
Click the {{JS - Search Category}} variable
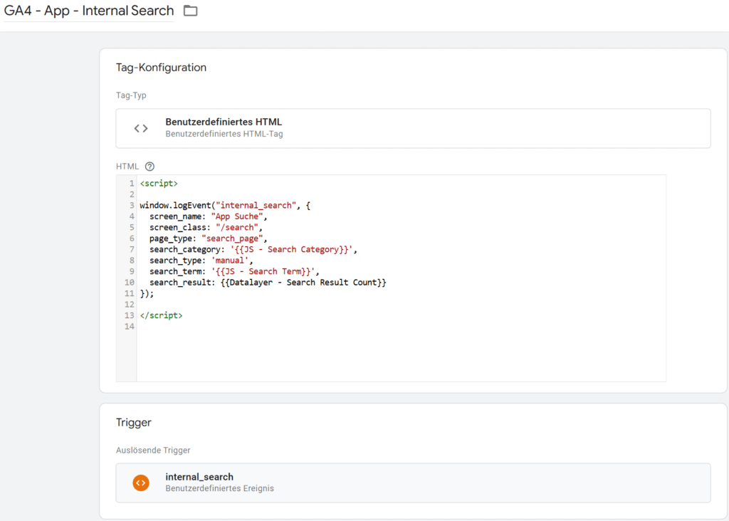point(292,250)
